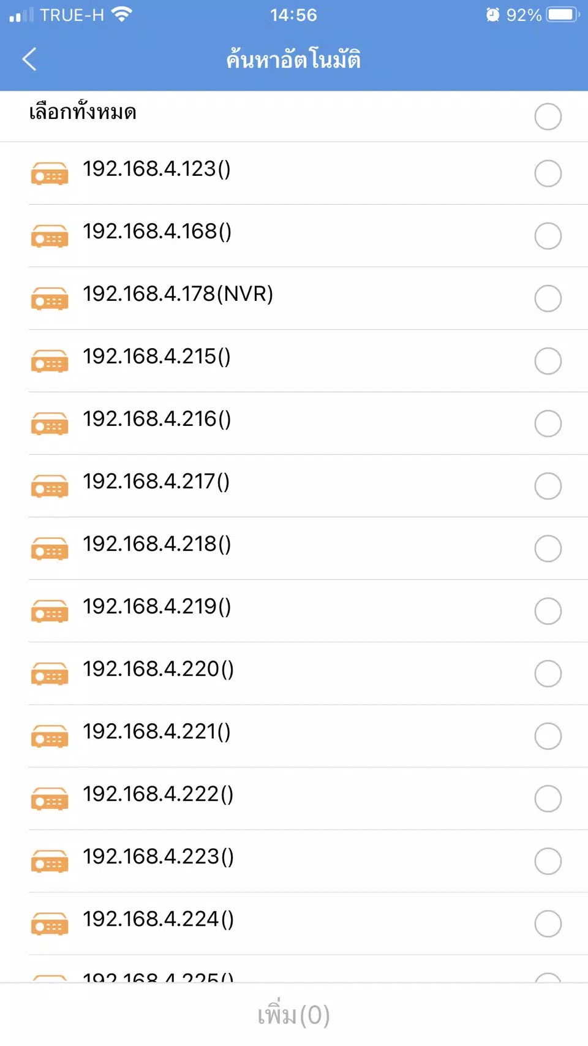Select radio button for 192.168.4.223

(548, 861)
